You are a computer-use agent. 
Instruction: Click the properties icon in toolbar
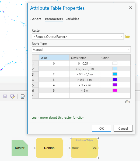click(23, 96)
